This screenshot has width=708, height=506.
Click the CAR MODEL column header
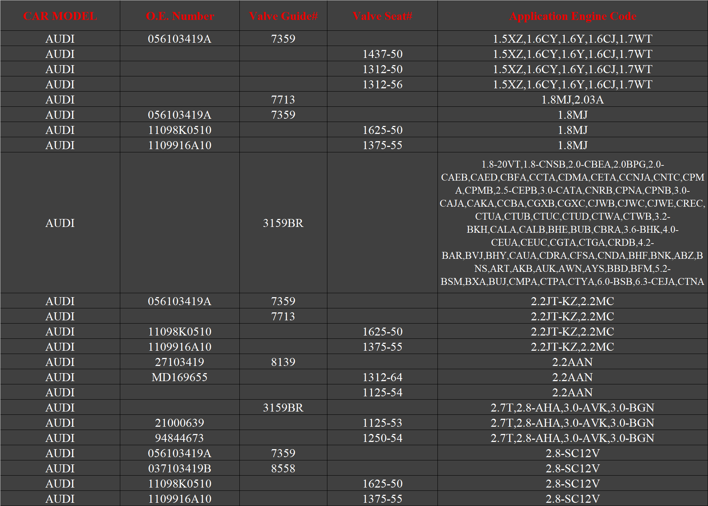tap(60, 16)
